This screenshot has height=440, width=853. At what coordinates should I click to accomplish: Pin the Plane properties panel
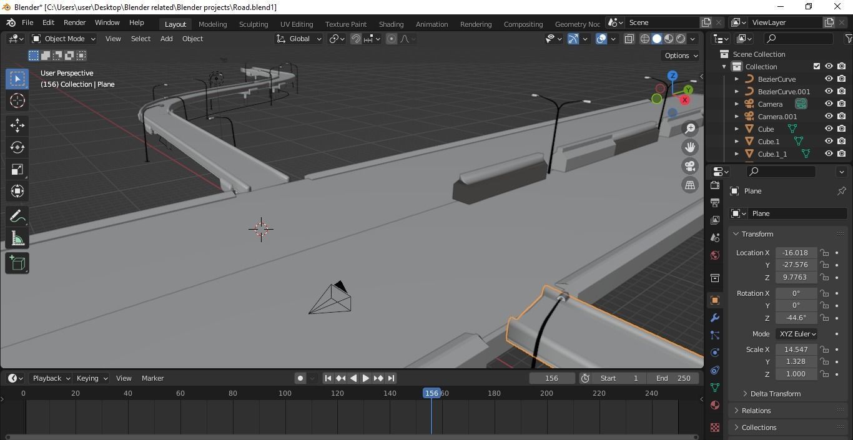click(841, 191)
